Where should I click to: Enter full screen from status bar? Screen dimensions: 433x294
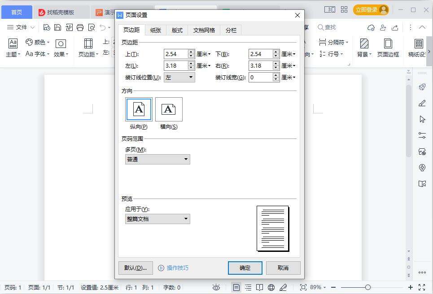(422, 287)
